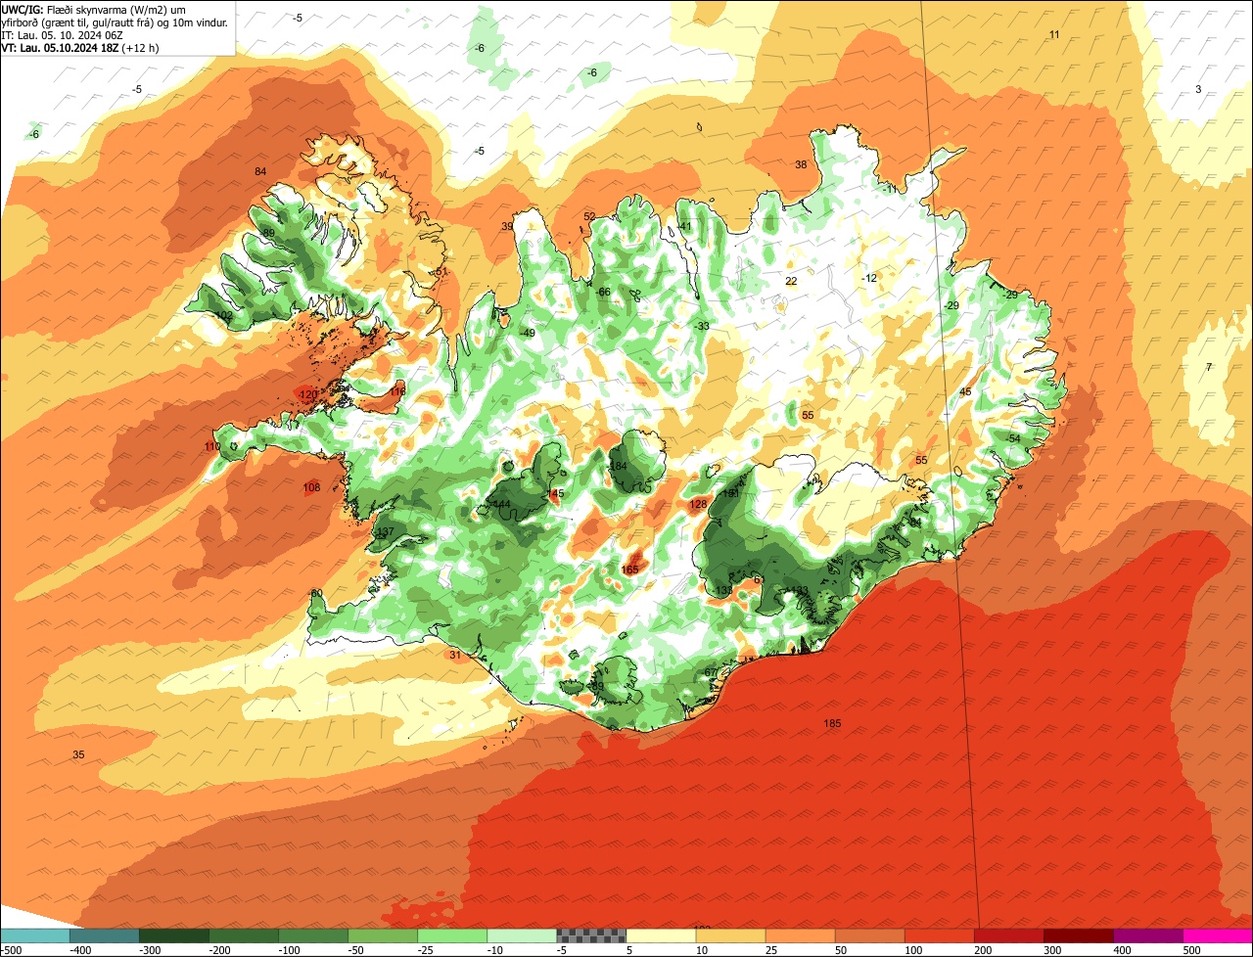Select the checkered -5 to 5 legend swatch
Screen dimensions: 1253x957
click(591, 935)
